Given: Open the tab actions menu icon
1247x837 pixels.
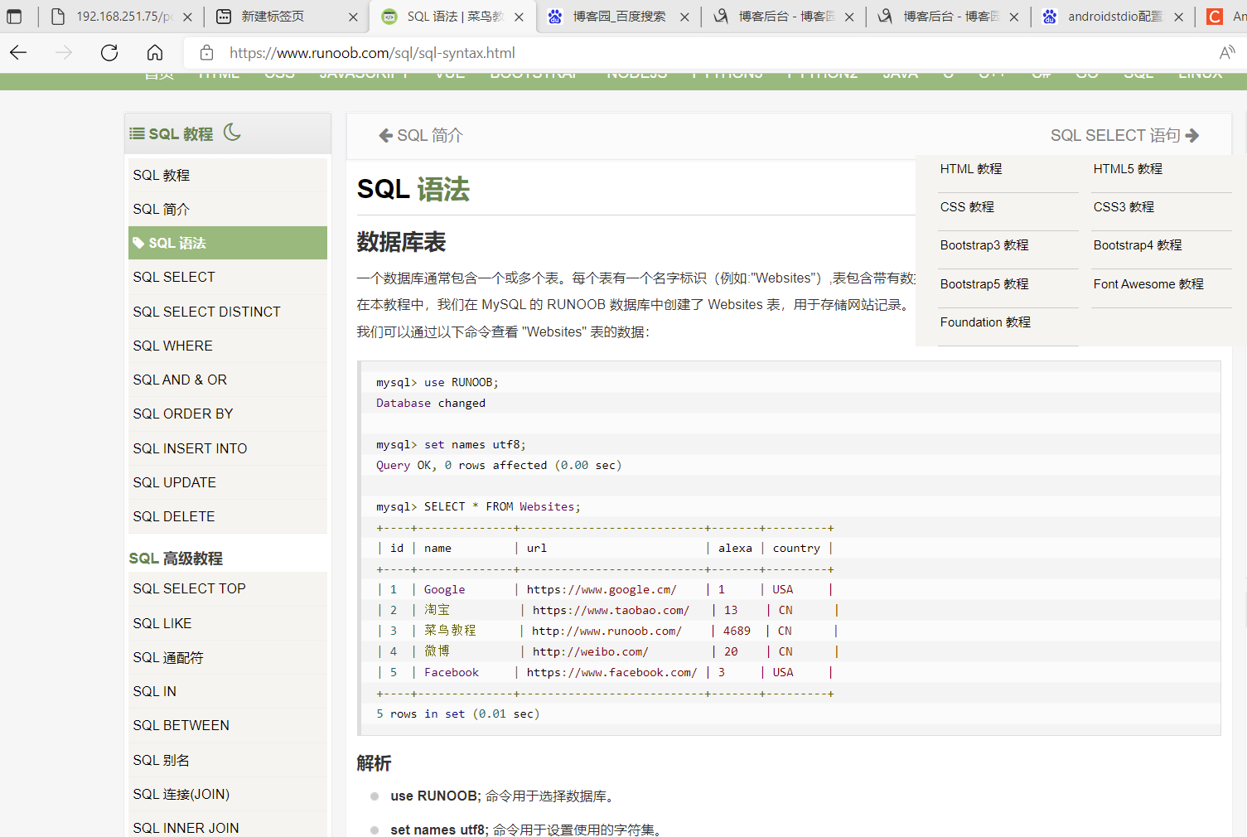Looking at the screenshot, I should click(x=14, y=17).
